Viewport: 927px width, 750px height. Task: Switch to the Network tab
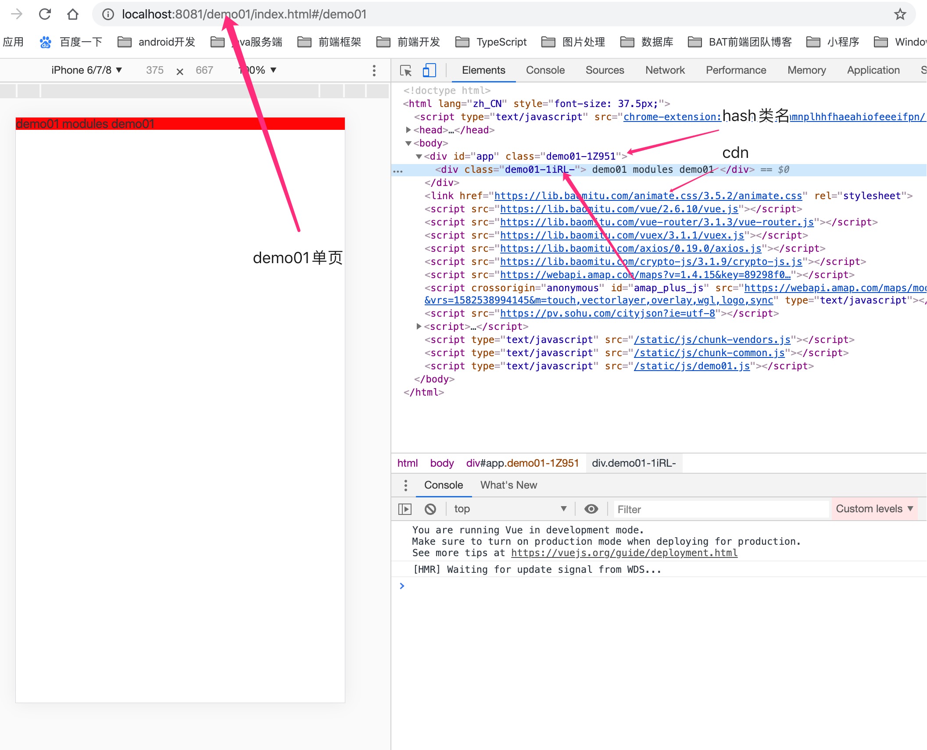(665, 70)
